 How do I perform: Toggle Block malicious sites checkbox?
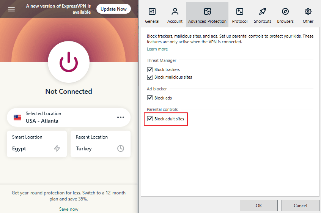[150, 77]
